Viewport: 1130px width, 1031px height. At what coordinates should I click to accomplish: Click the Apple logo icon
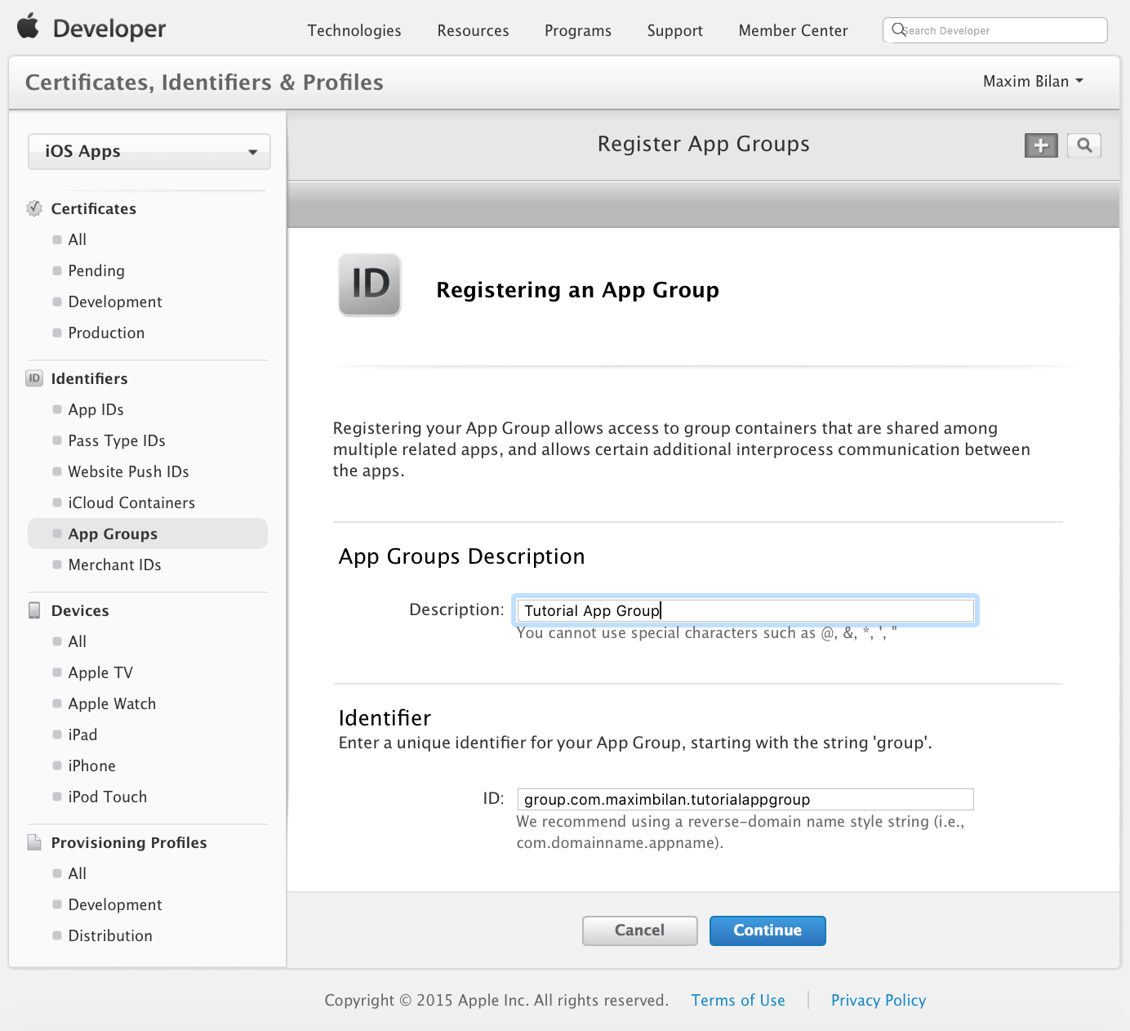point(27,27)
